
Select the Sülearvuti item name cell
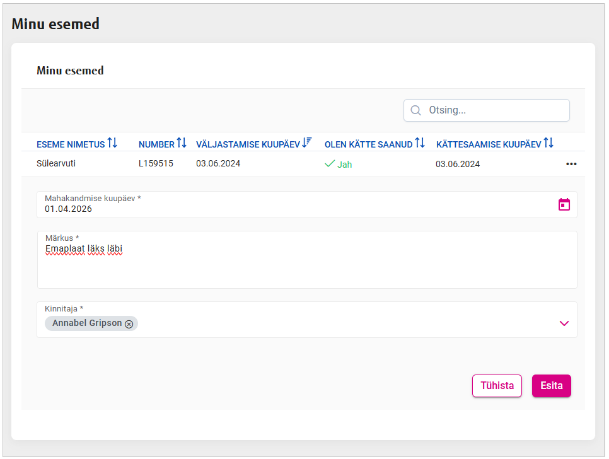pyautogui.click(x=56, y=163)
